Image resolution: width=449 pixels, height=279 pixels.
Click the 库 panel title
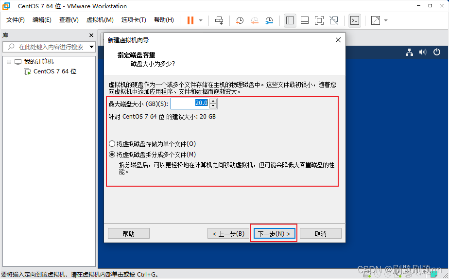click(5, 35)
